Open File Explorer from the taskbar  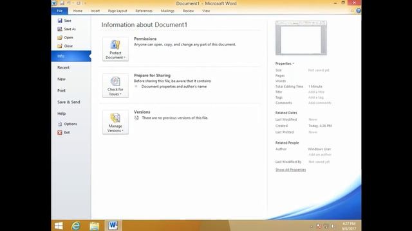[x=95, y=225]
